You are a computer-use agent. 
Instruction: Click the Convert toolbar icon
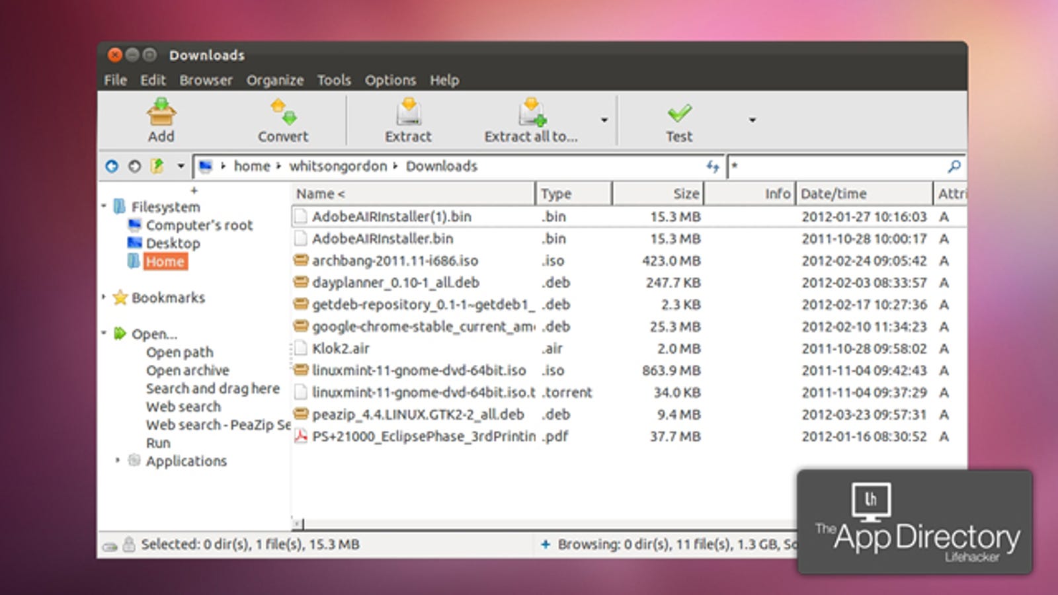tap(284, 112)
